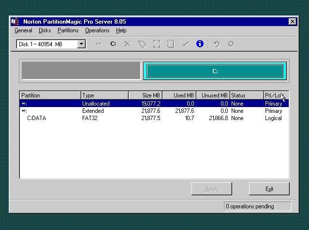Select the C:DATA partition row

pyautogui.click(x=154, y=118)
